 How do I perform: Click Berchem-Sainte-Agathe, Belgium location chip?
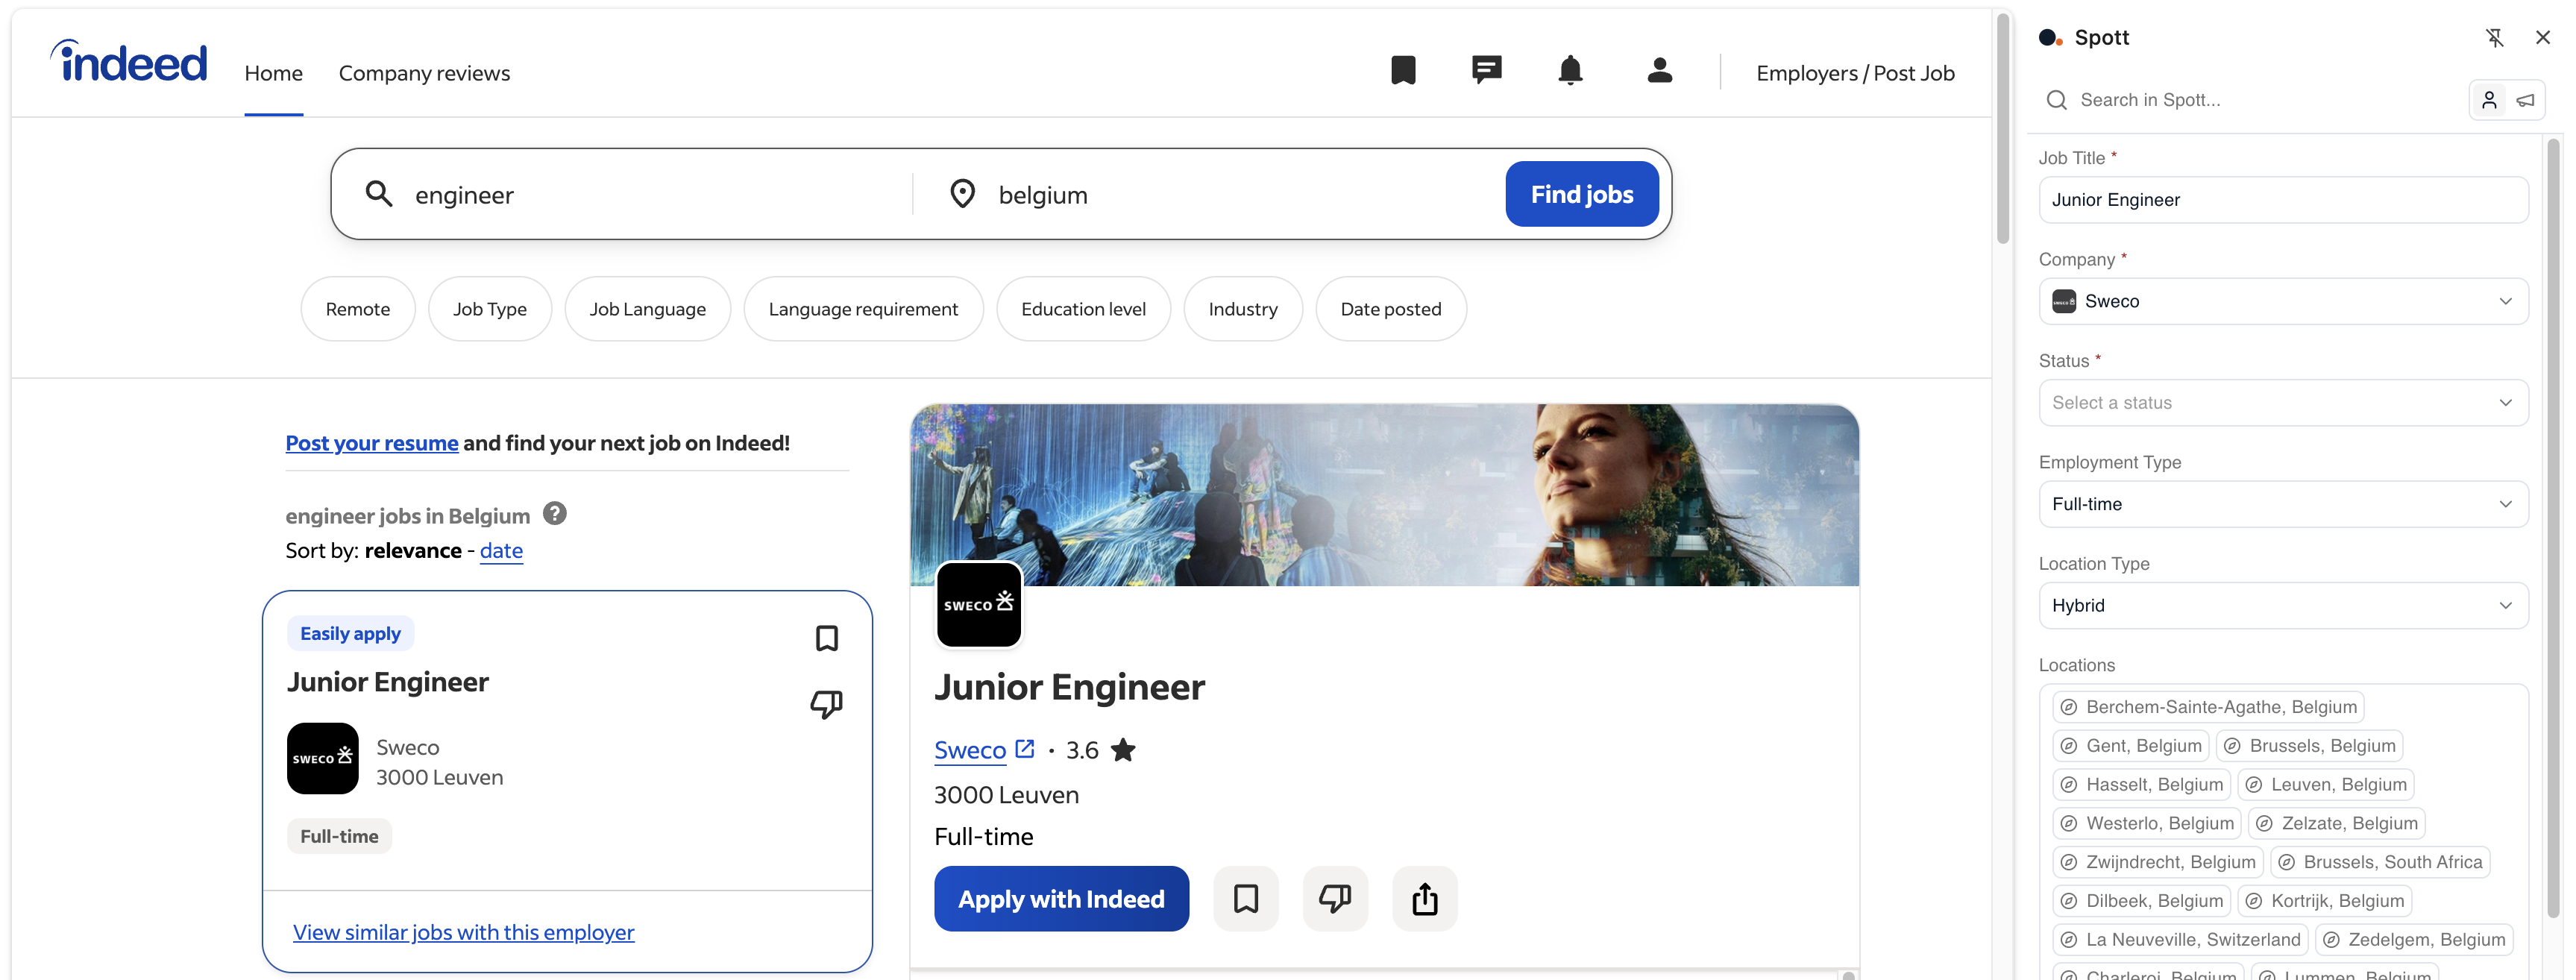pyautogui.click(x=2208, y=707)
